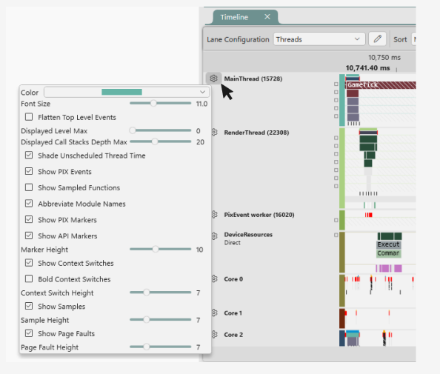Screen dimensions: 440x374
Task: Uncheck Show Page Faults
Action: (29, 333)
